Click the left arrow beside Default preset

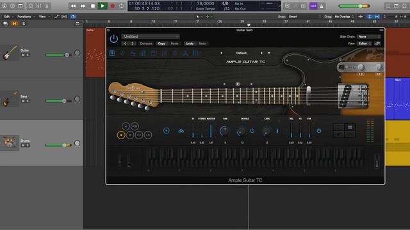click(x=222, y=53)
